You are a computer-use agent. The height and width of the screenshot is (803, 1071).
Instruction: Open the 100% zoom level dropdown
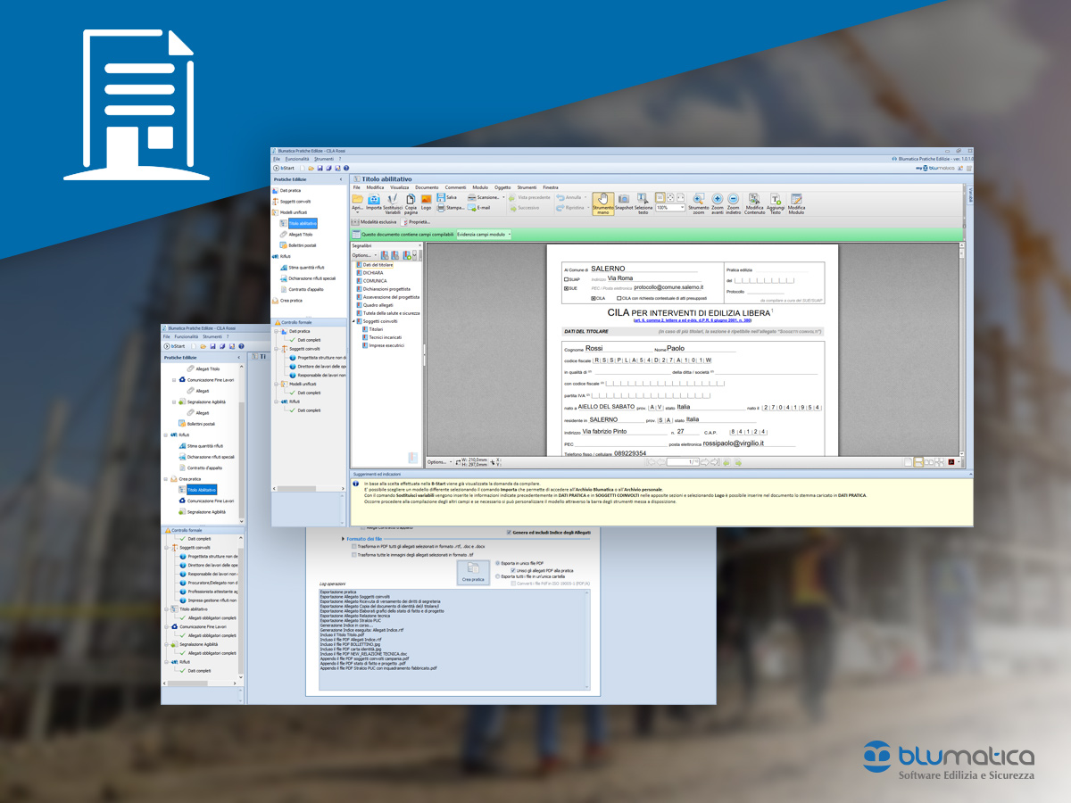(682, 207)
